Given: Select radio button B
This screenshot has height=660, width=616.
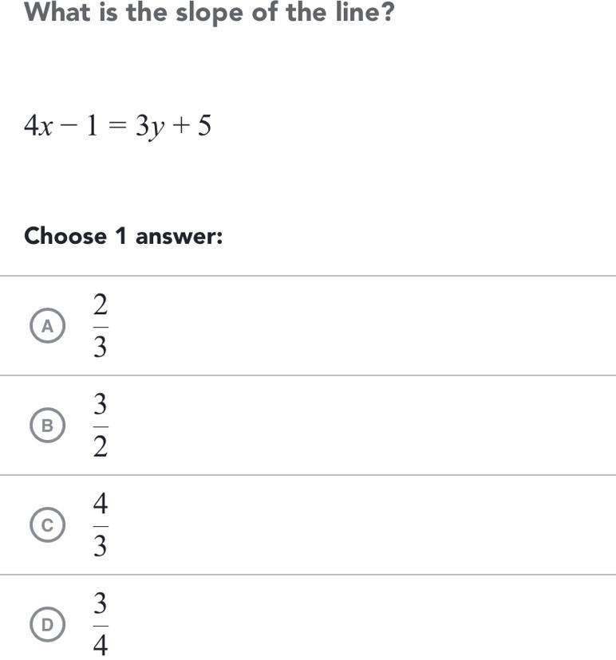Looking at the screenshot, I should click(48, 426).
